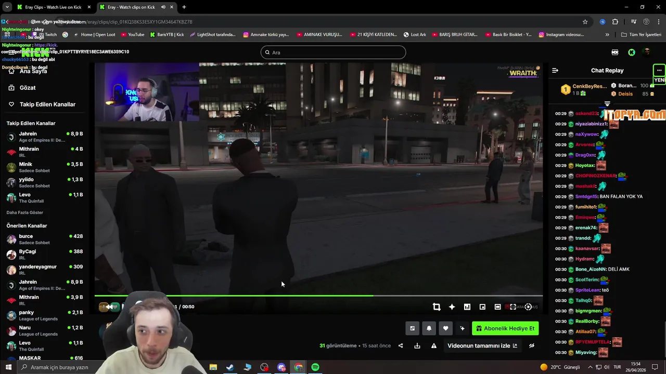The width and height of the screenshot is (666, 374).
Task: Switch to theater mode icon
Action: [497, 307]
